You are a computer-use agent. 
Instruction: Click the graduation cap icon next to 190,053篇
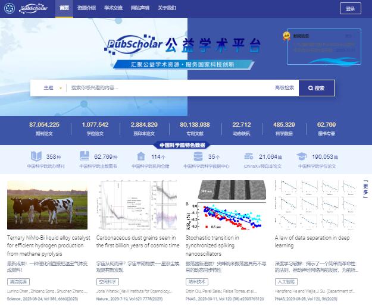click(302, 156)
